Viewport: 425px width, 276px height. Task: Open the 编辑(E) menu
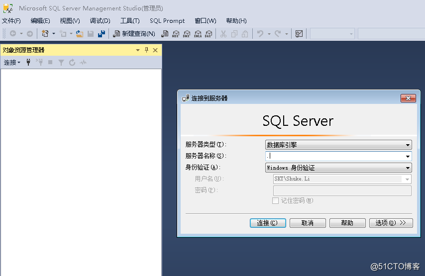pos(40,21)
